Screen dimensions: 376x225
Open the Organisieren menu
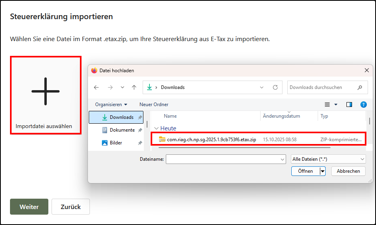pos(111,105)
